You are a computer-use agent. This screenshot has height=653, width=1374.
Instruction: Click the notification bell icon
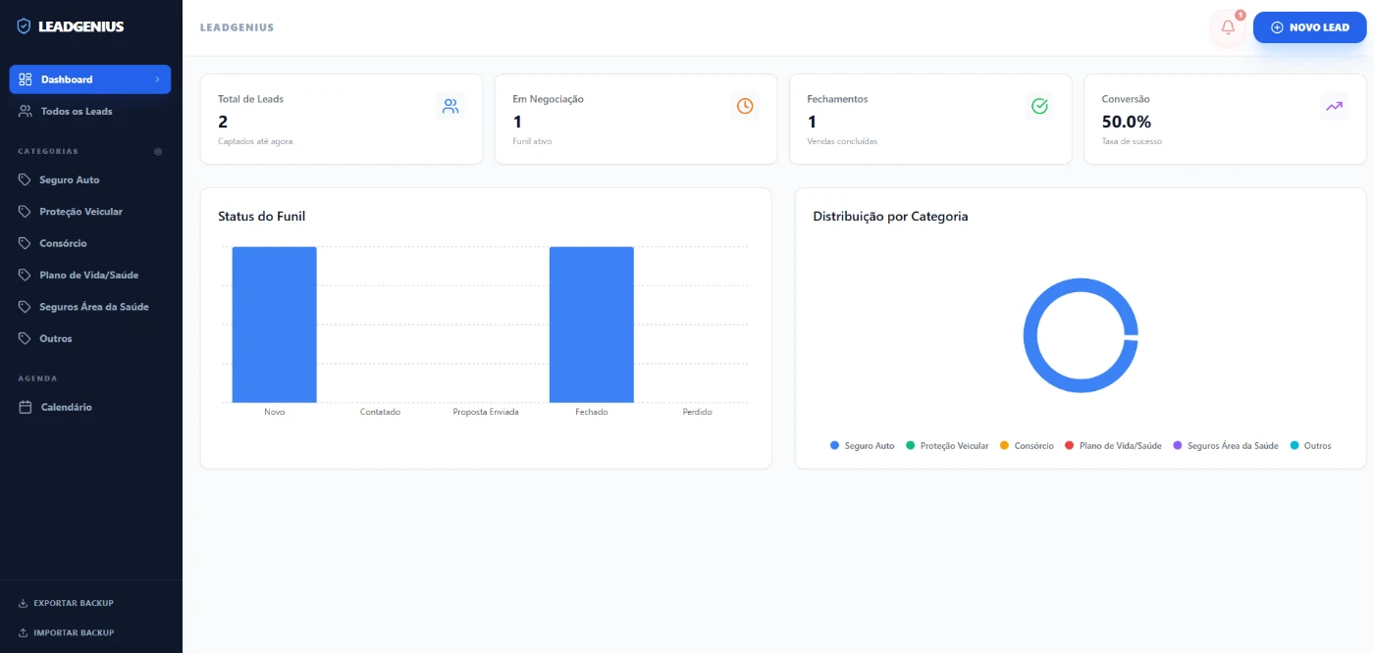pyautogui.click(x=1228, y=27)
